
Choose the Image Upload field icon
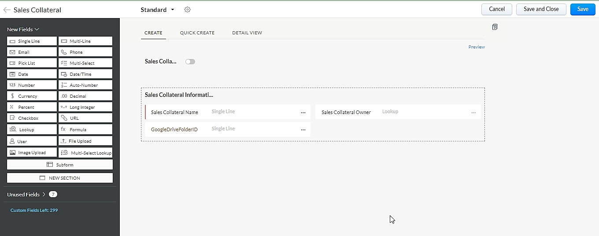tap(13, 153)
